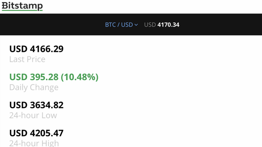Screen dimensions: 262x147
Task: Select the USD 3634.82 low value
Action: pyautogui.click(x=36, y=105)
